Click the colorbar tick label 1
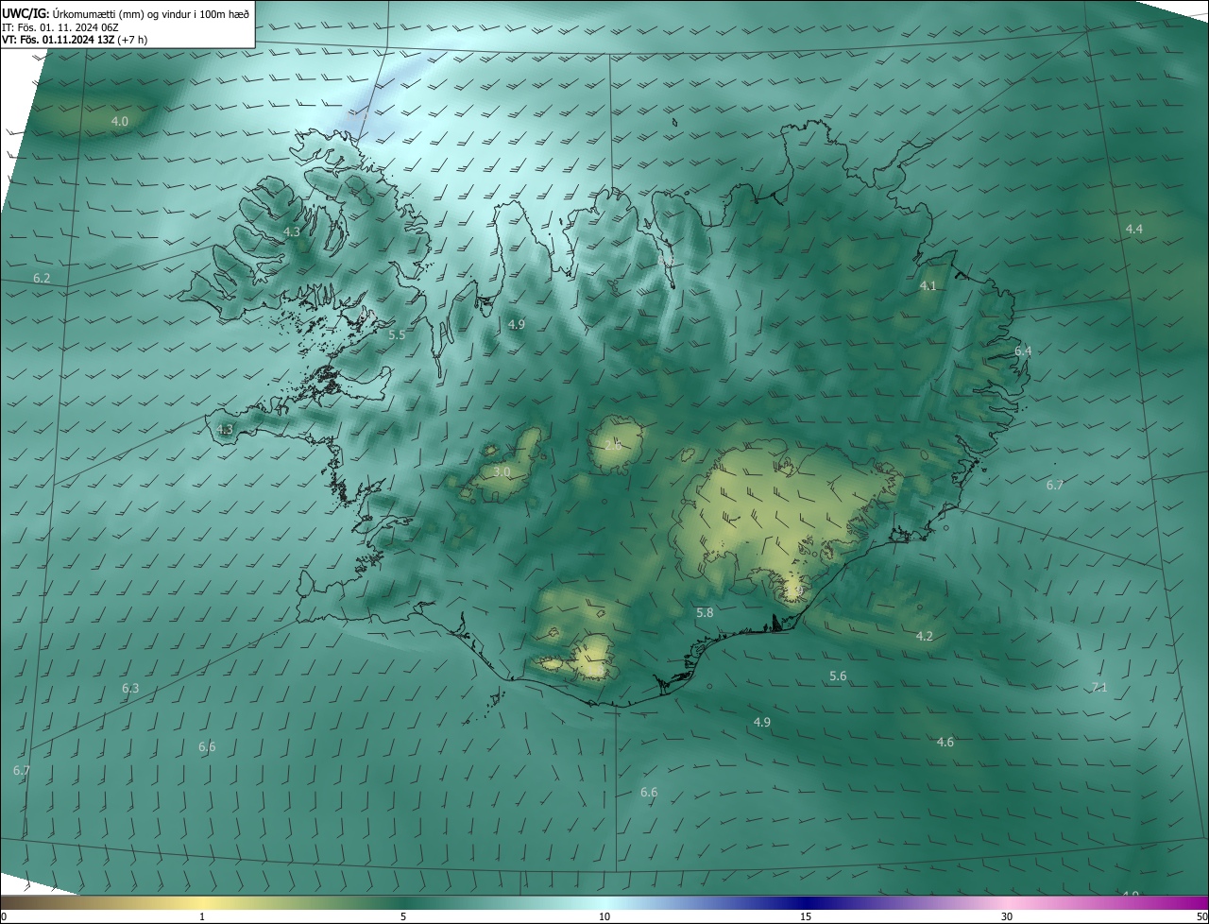Image resolution: width=1209 pixels, height=924 pixels. point(202,917)
